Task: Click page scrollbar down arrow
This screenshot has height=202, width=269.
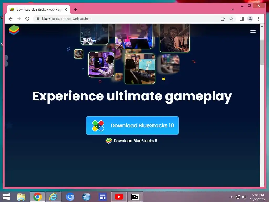Action: (x=262, y=184)
